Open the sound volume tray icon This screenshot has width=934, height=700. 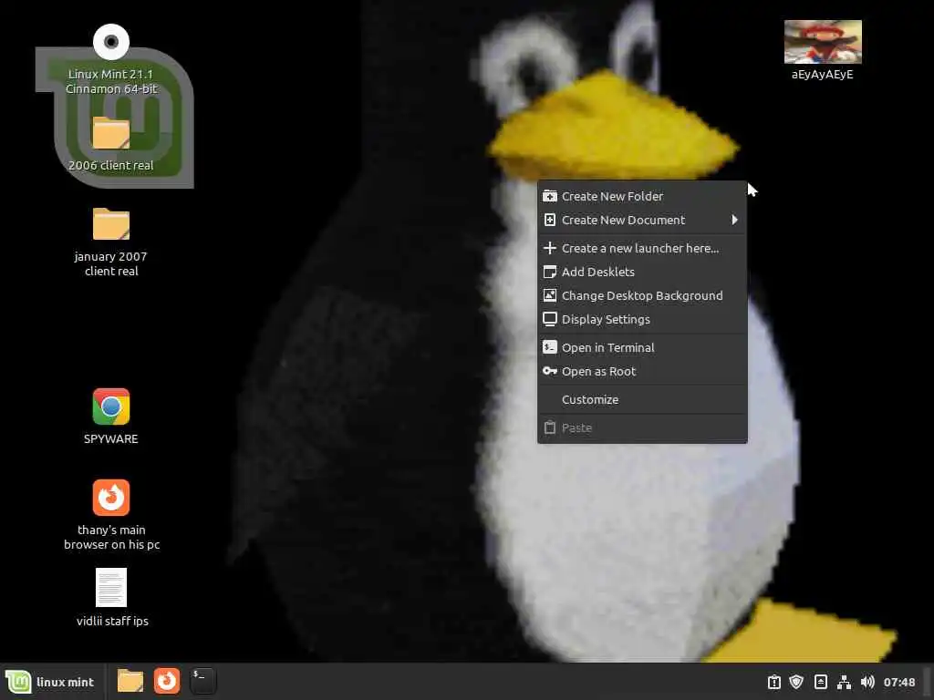(x=867, y=682)
